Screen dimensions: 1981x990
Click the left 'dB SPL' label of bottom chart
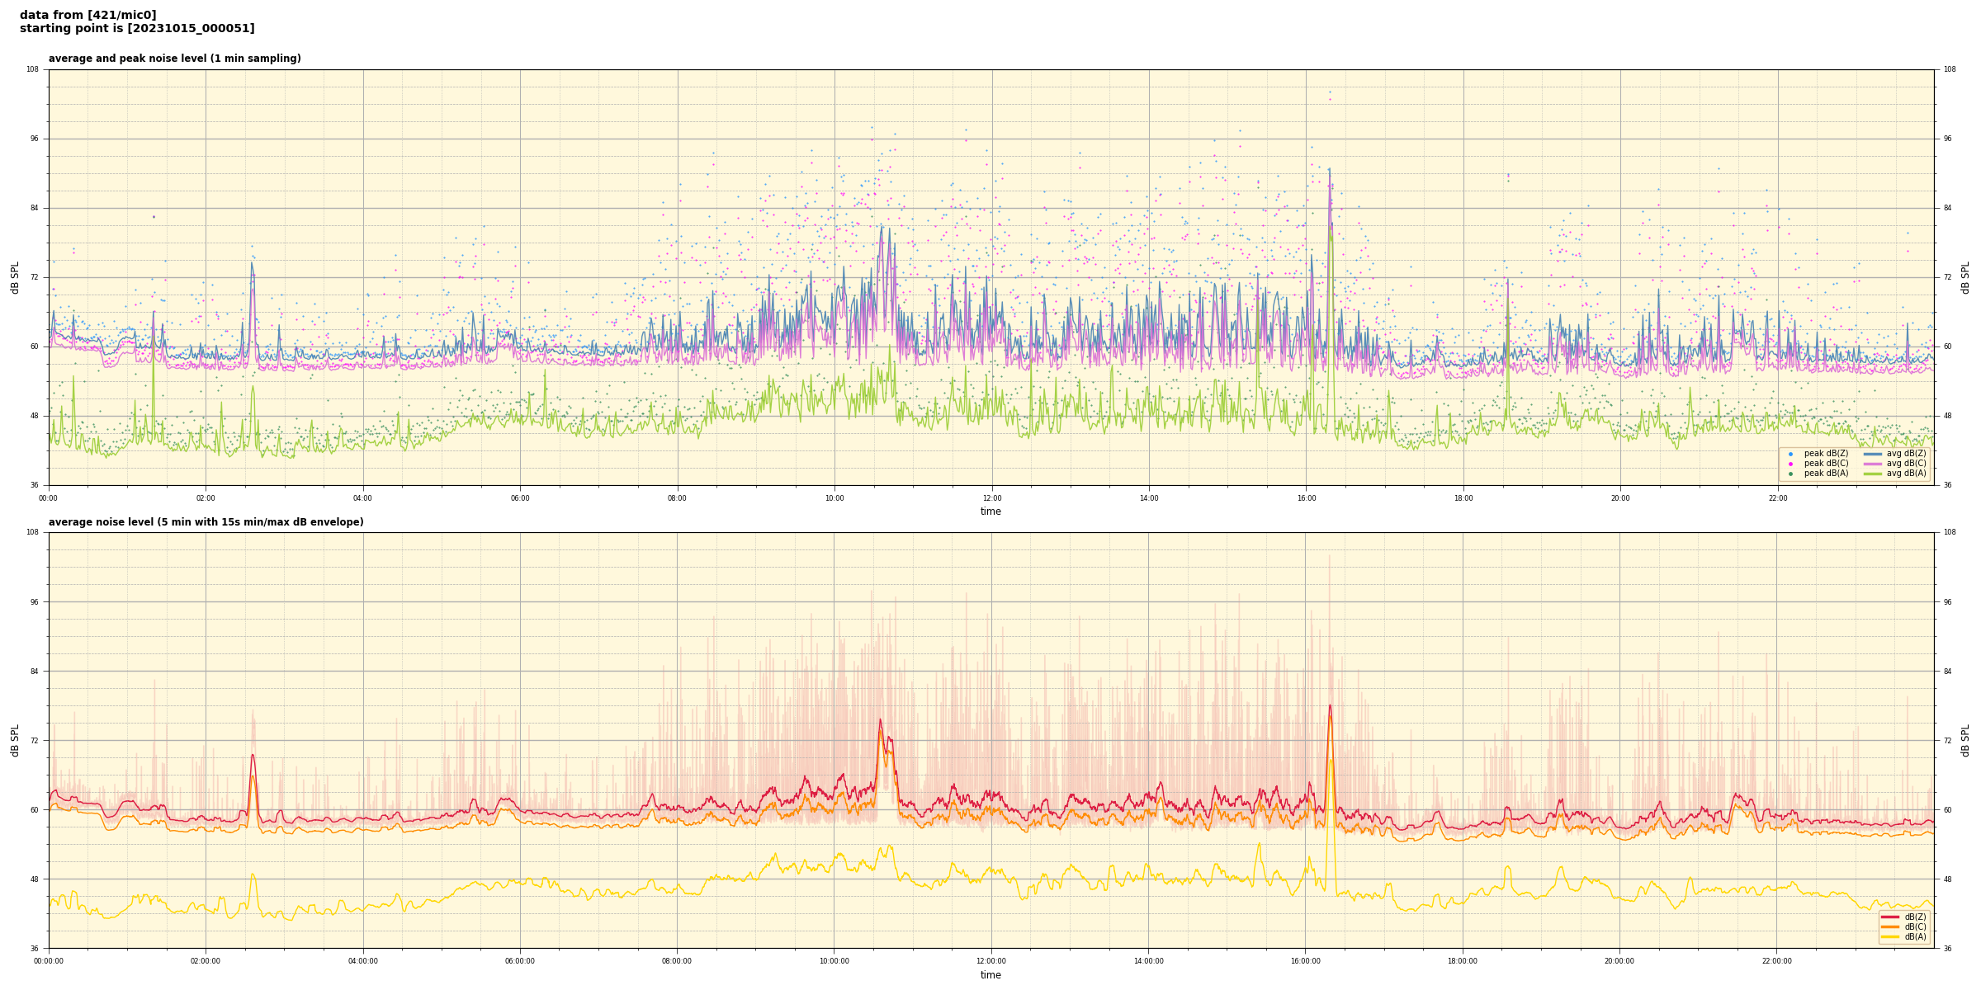point(15,740)
